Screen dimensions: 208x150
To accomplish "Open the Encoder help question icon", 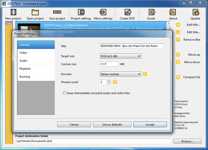I will 145,74.
